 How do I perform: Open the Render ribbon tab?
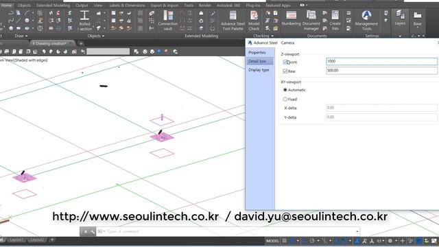coord(204,5)
